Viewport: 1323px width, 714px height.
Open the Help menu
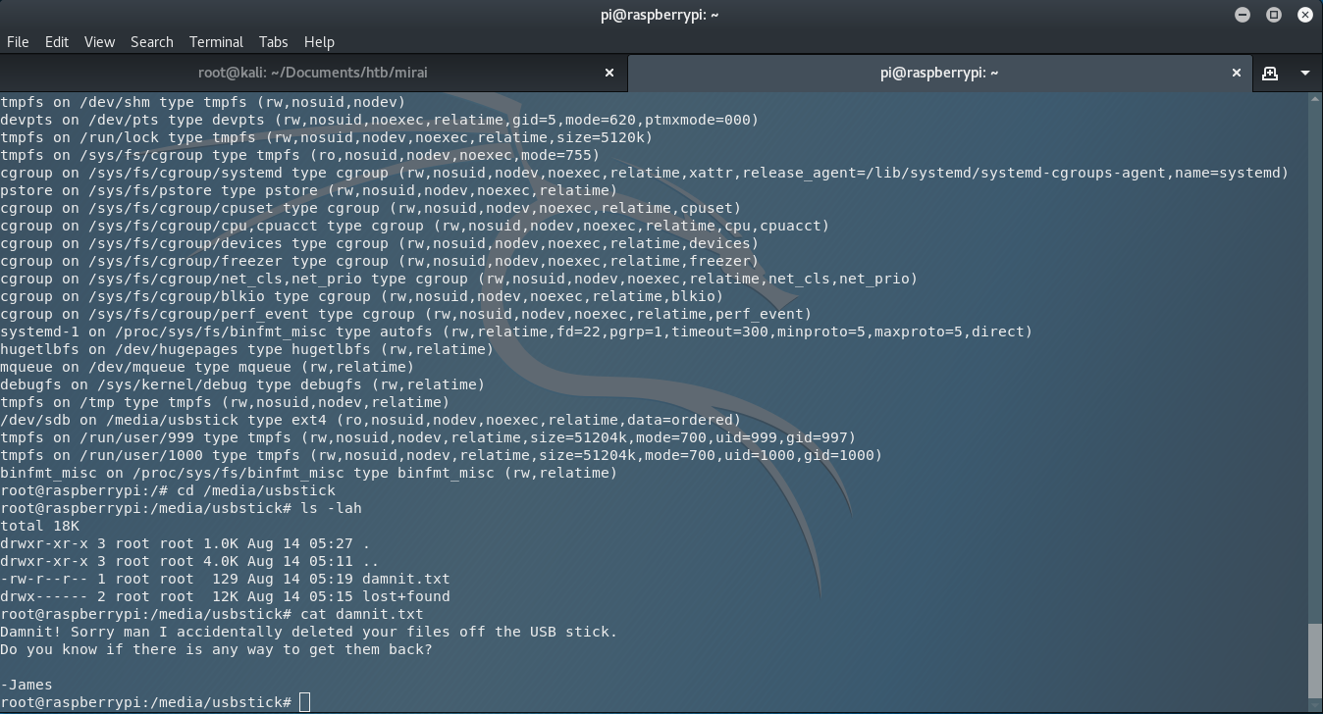click(x=319, y=41)
